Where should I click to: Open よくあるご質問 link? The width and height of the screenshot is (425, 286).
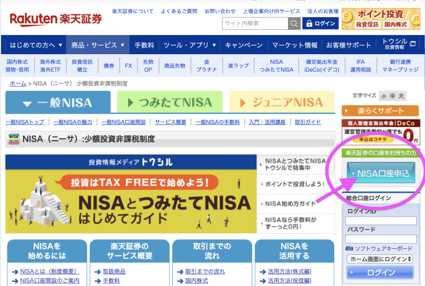[x=179, y=11]
